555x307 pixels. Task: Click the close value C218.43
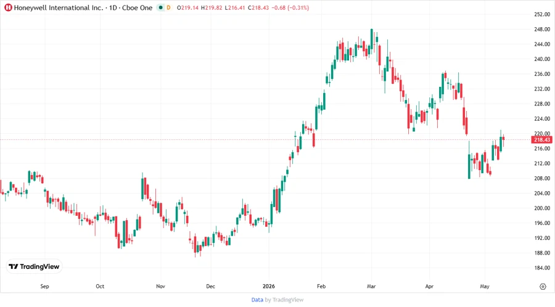tap(258, 7)
